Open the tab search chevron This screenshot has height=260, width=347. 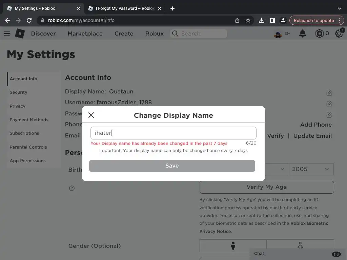click(x=340, y=8)
